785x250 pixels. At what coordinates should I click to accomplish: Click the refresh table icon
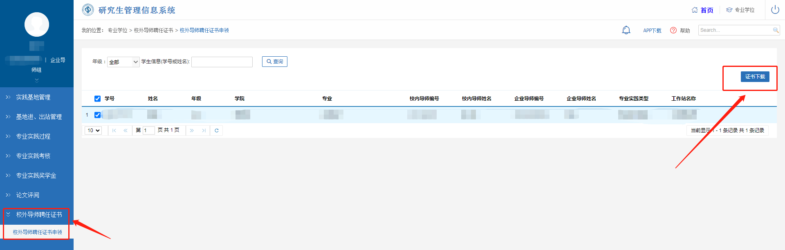216,131
